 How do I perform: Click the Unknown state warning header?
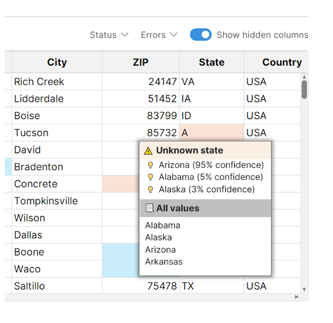point(205,151)
